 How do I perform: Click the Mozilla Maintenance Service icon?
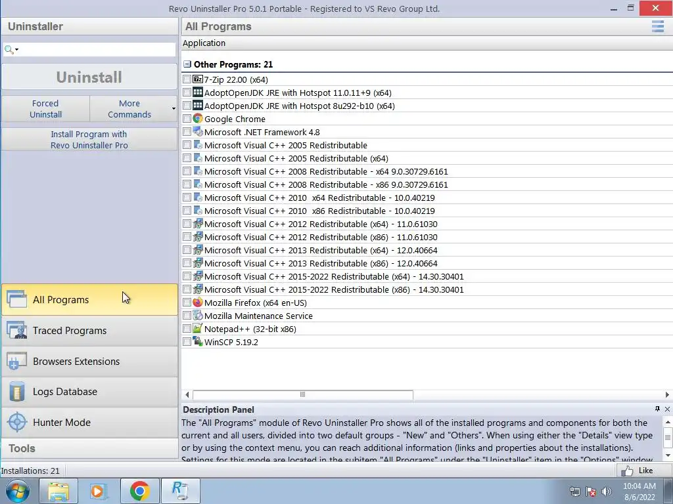(197, 316)
